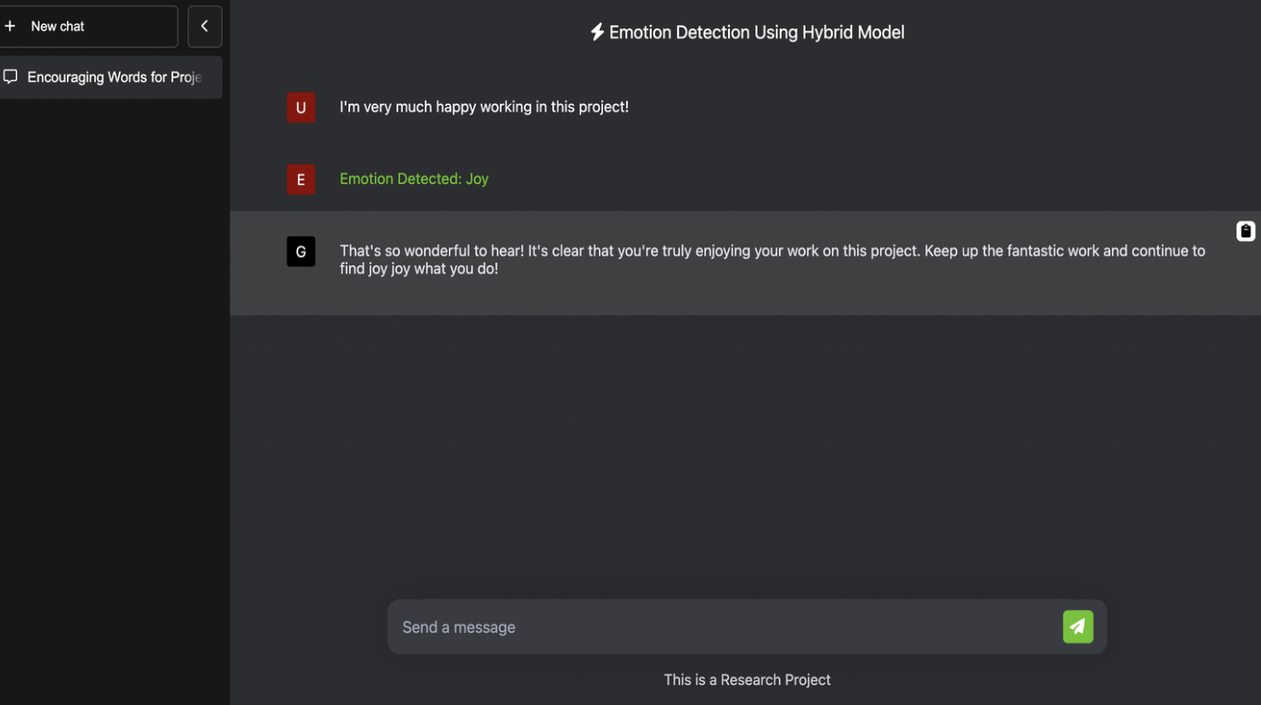The image size is (1261, 705).
Task: Click the empty area right of the user message
Action: [x=923, y=107]
